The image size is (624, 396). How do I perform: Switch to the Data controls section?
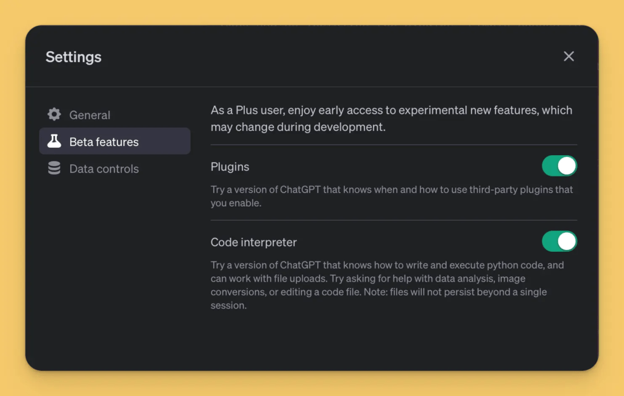tap(104, 169)
